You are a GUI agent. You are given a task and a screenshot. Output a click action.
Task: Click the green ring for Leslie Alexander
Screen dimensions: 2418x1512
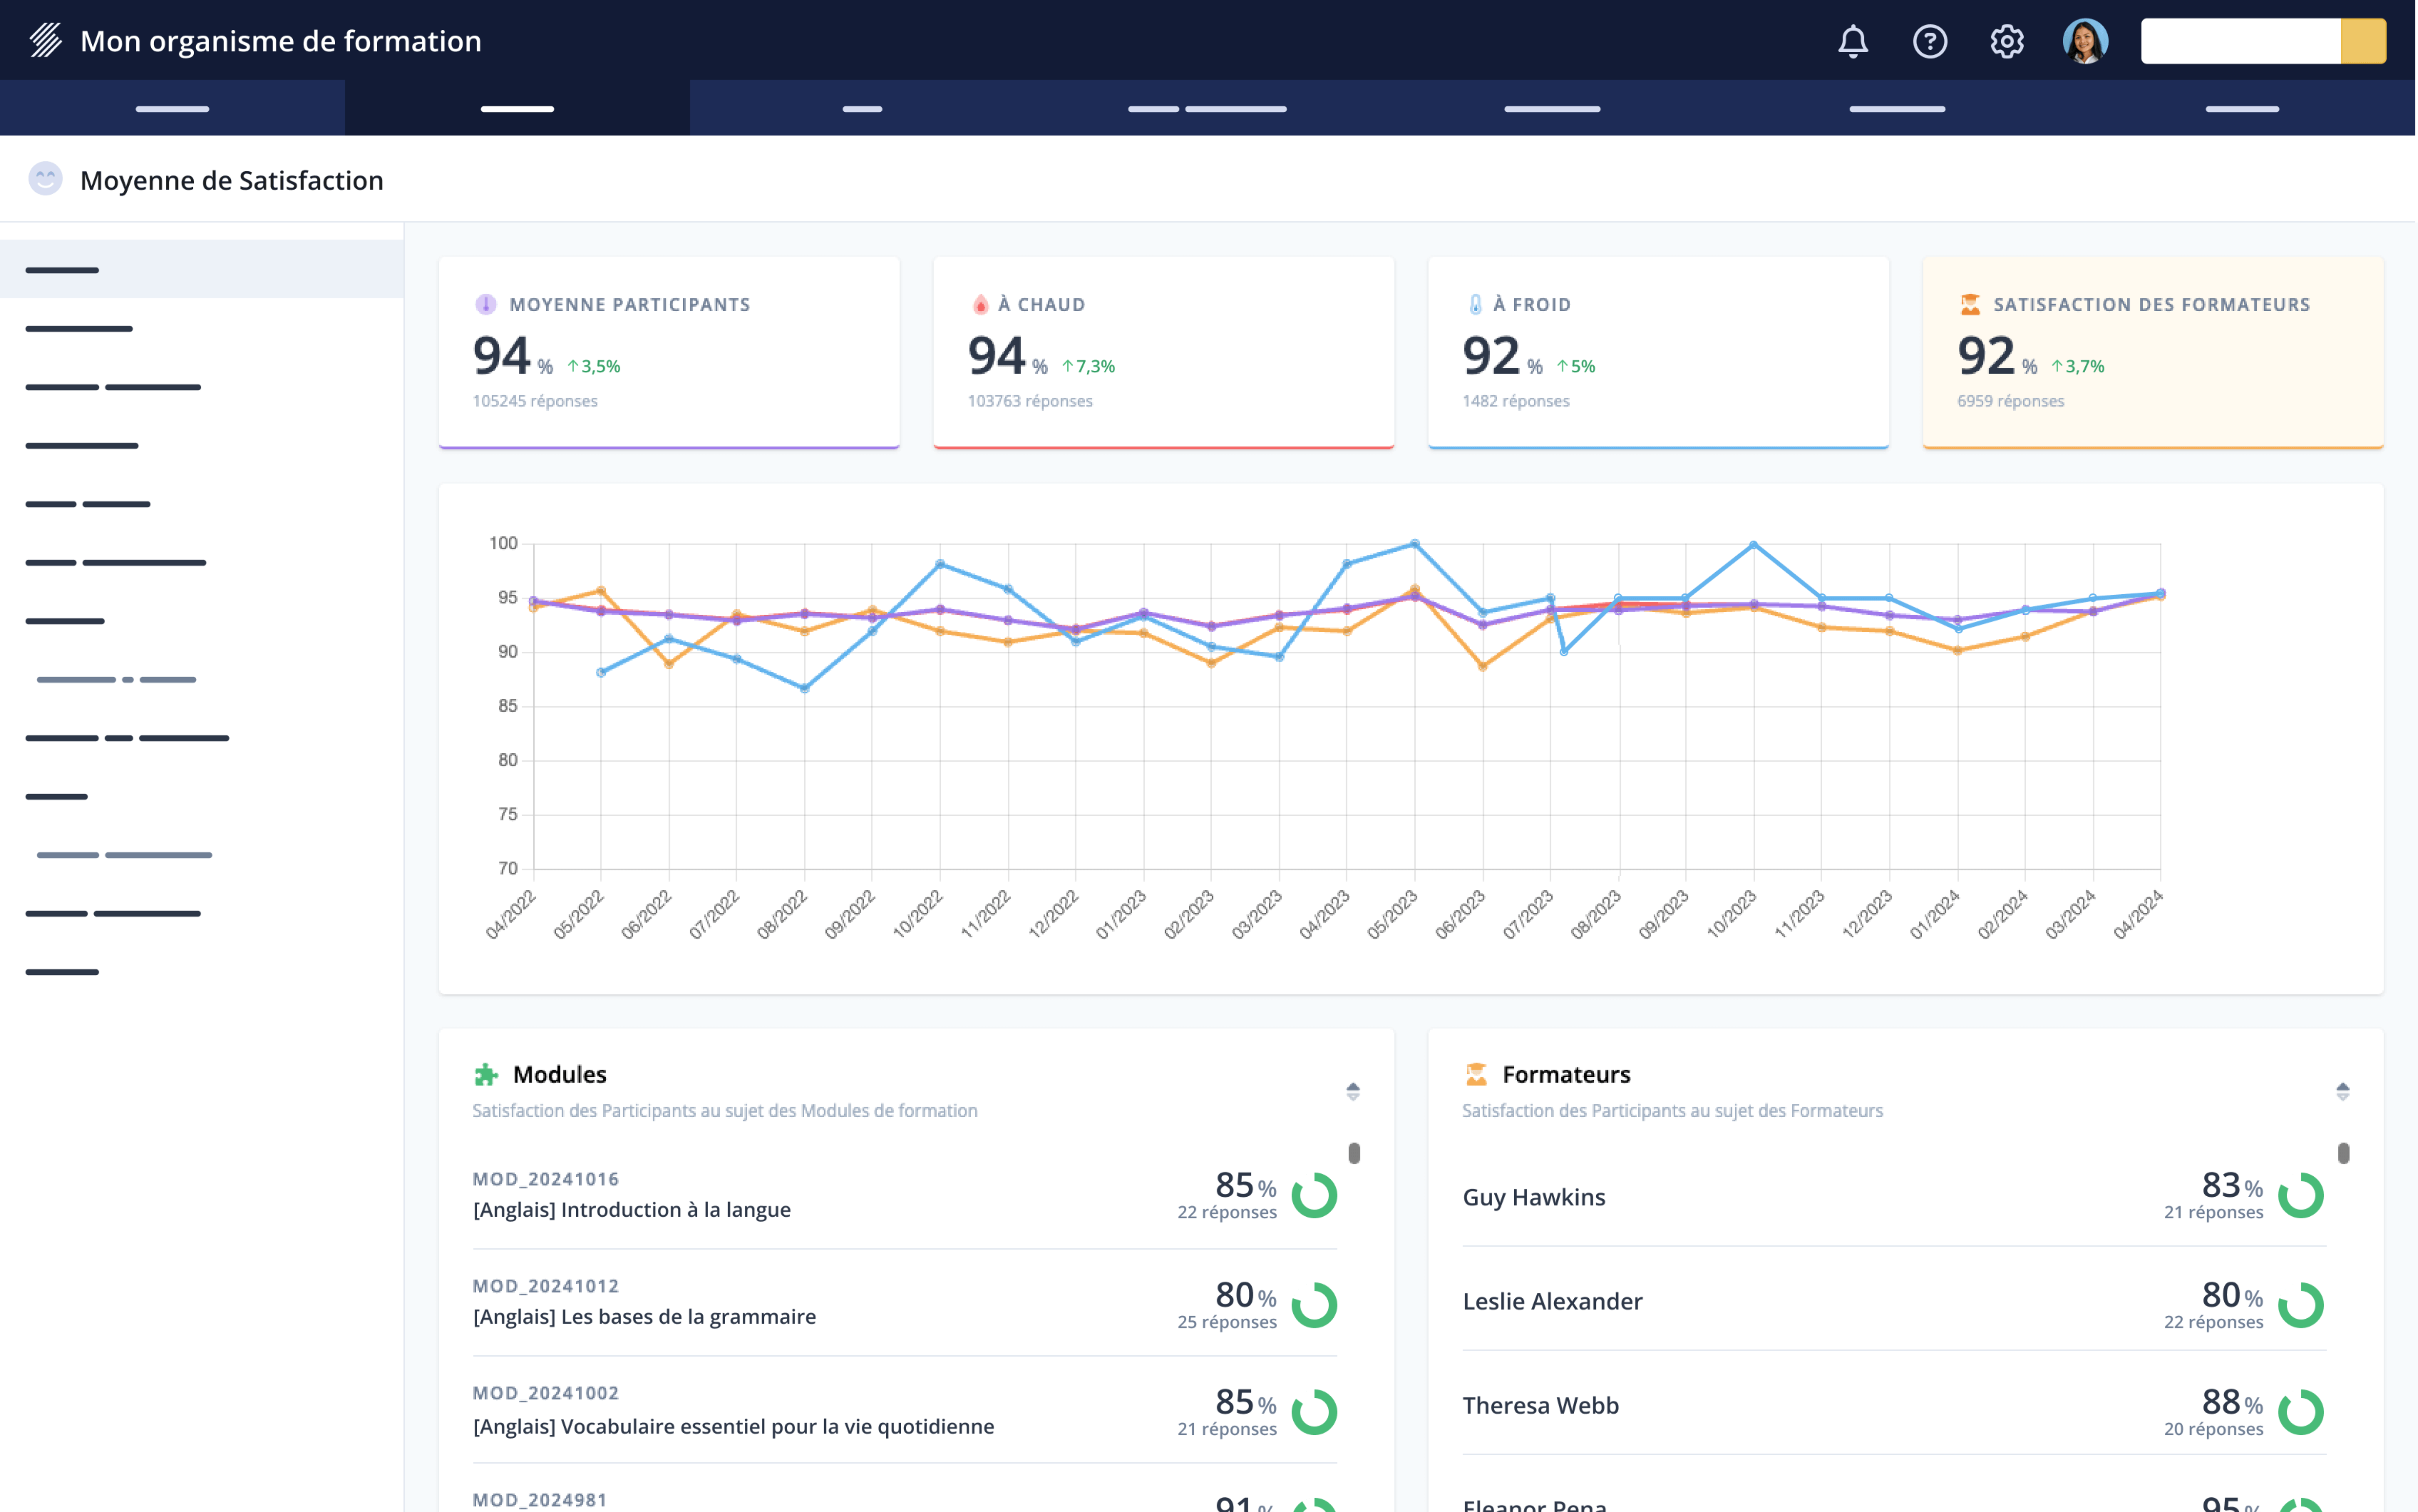(2300, 1305)
